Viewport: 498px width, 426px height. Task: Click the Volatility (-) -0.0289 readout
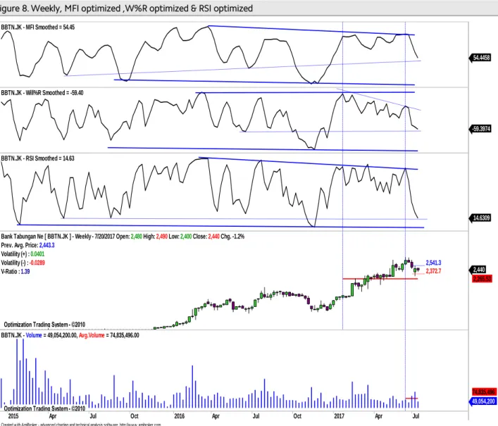[23, 263]
